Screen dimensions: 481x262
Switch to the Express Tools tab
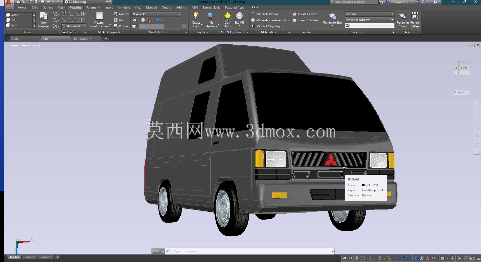click(212, 8)
